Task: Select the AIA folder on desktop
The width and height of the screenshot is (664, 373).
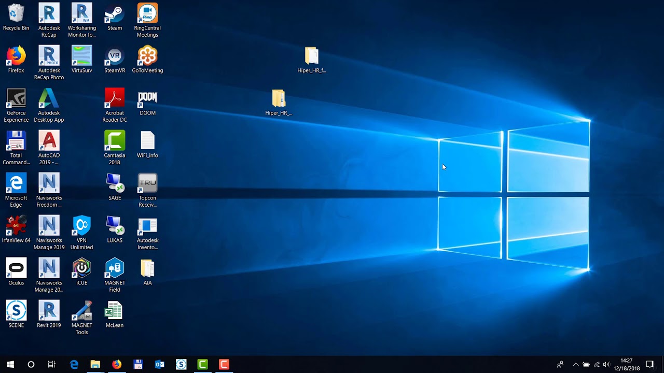Action: pos(147,272)
